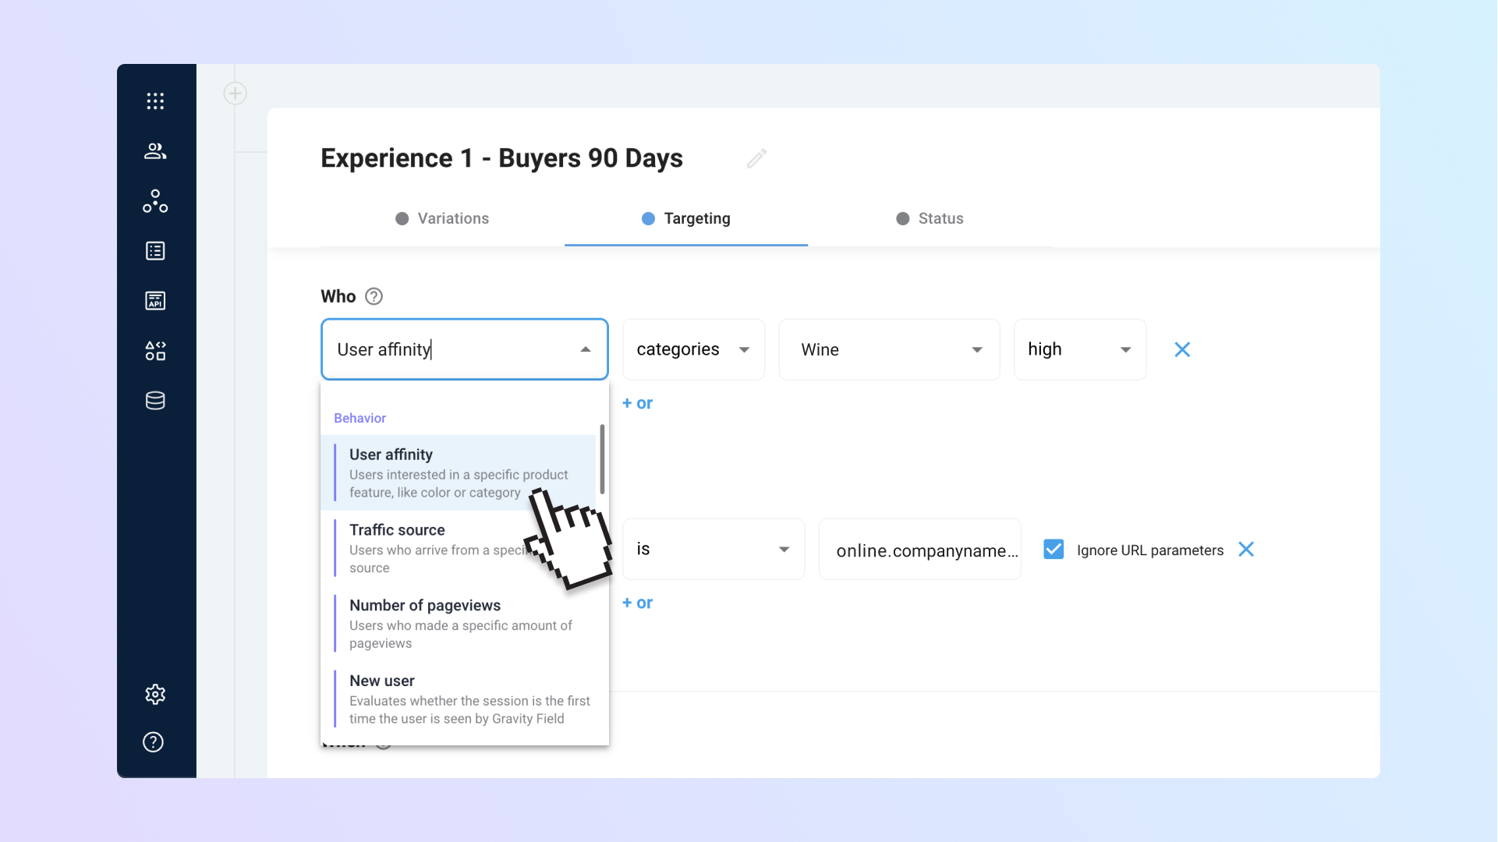Add another condition under Wine with '+ or'
Image resolution: width=1498 pixels, height=842 pixels.
click(637, 403)
